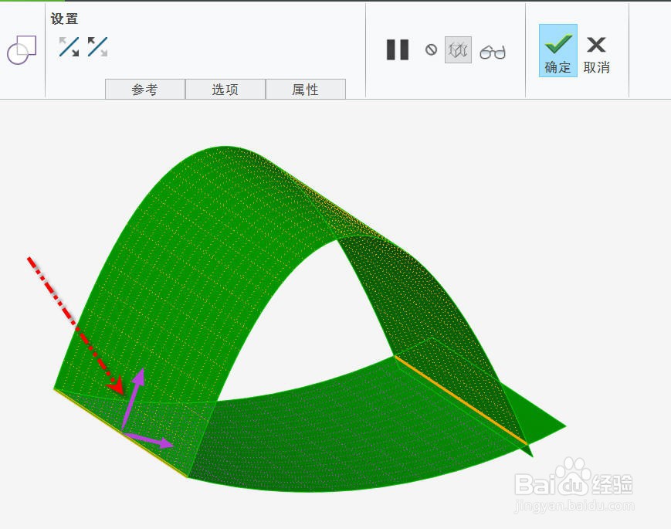Viewport: 671px width, 529px height.
Task: Confirm the merge with 确定
Action: pos(558,50)
